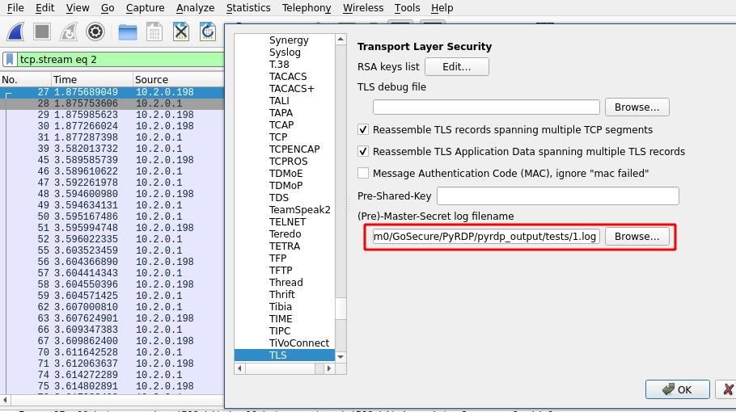Click protocol list horizontal scroll left arrow
The height and width of the screenshot is (412, 736).
click(240, 368)
